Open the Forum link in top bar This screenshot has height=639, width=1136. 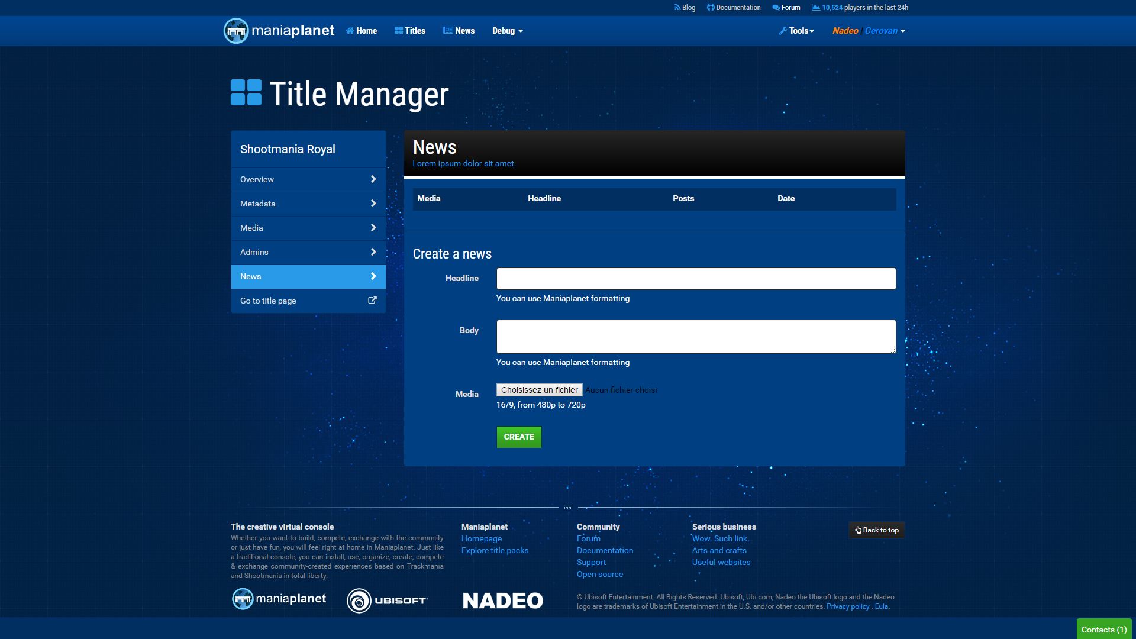(x=786, y=8)
